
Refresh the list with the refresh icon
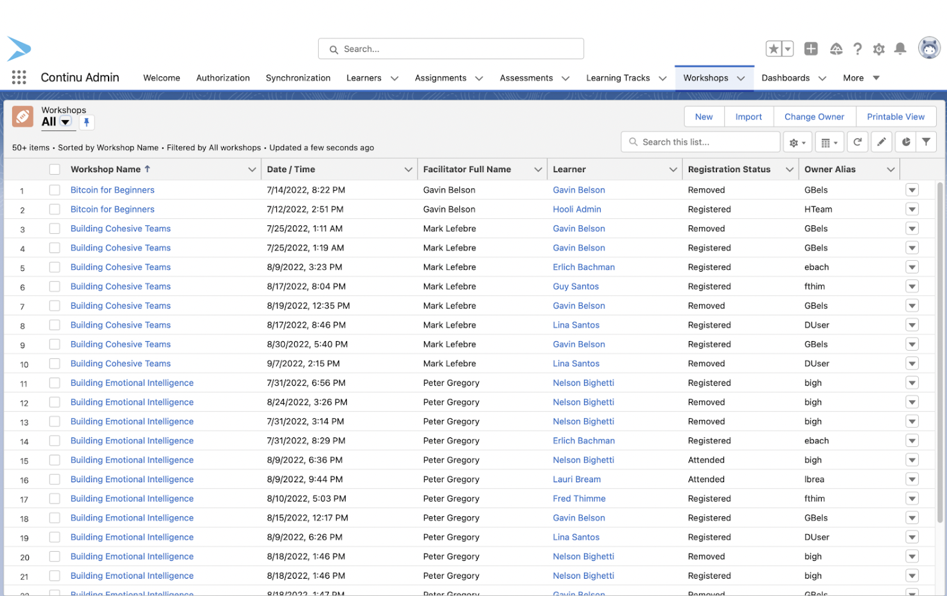pyautogui.click(x=857, y=141)
